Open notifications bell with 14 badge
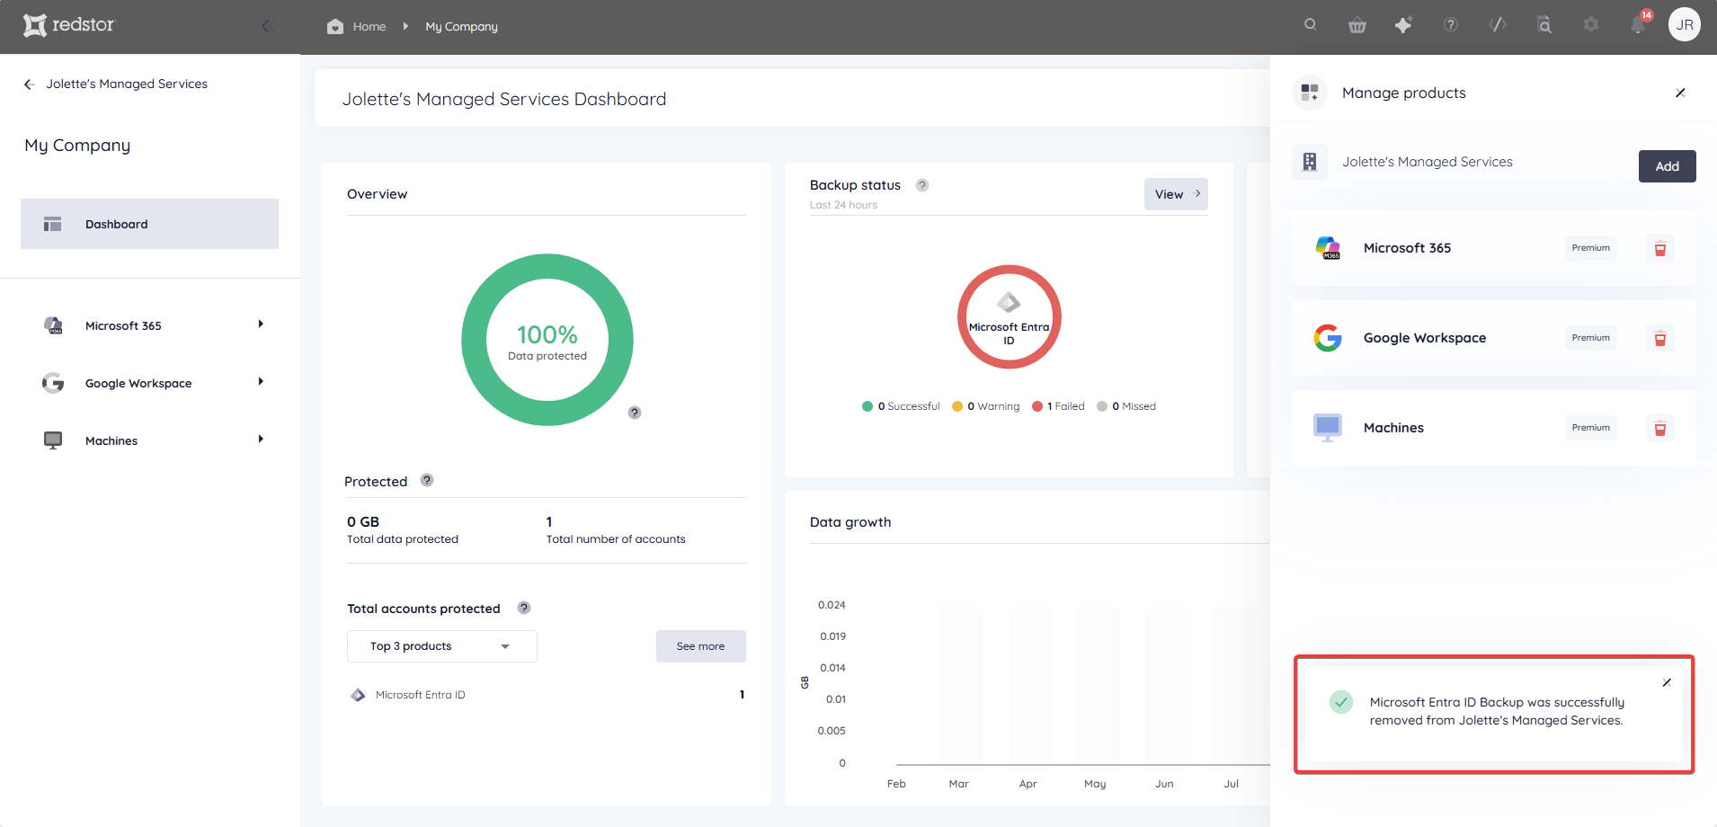Viewport: 1717px width, 827px height. 1639,24
